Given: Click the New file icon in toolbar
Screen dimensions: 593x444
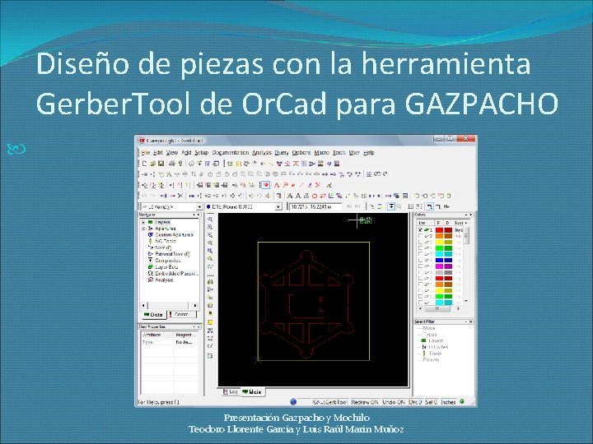Looking at the screenshot, I should click(144, 164).
